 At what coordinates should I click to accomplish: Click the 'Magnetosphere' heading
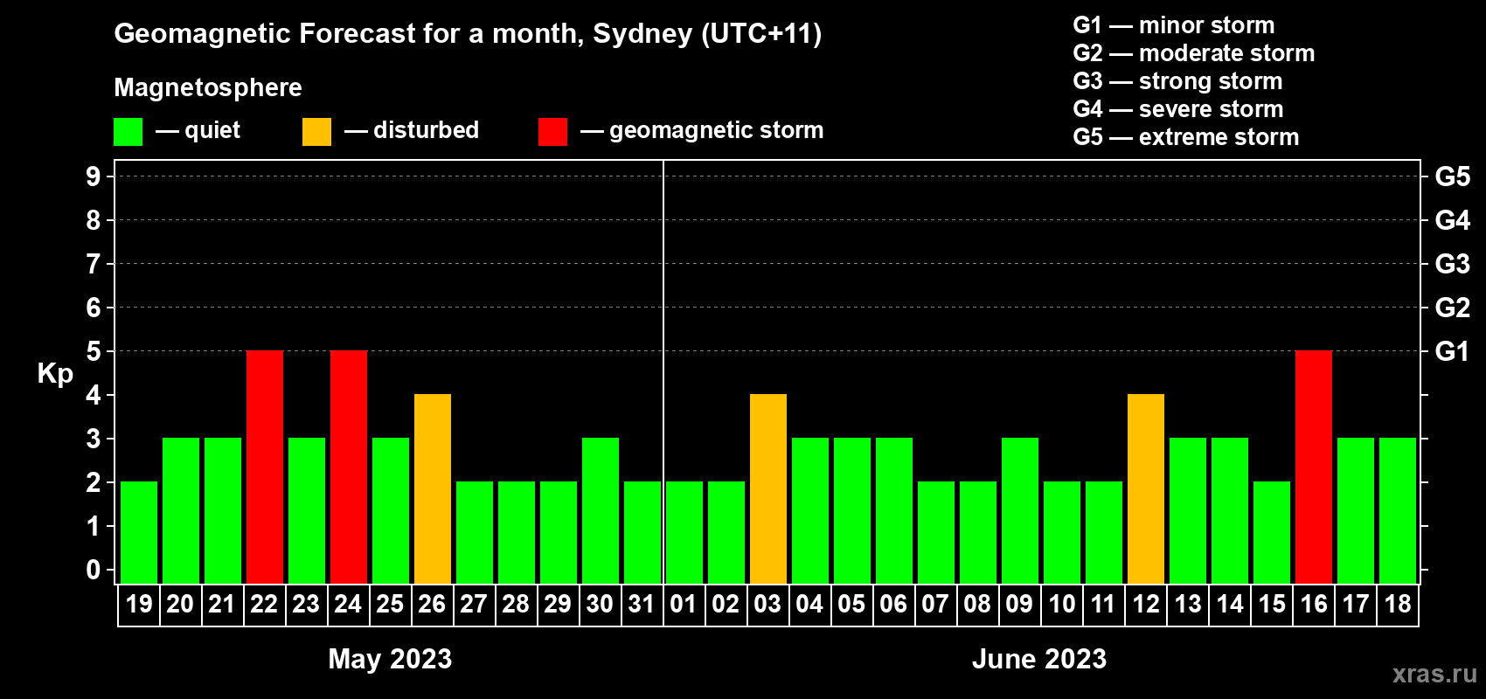pyautogui.click(x=208, y=88)
